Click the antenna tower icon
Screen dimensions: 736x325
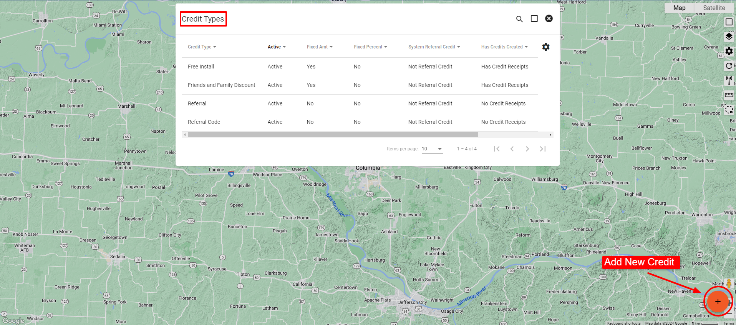click(729, 80)
